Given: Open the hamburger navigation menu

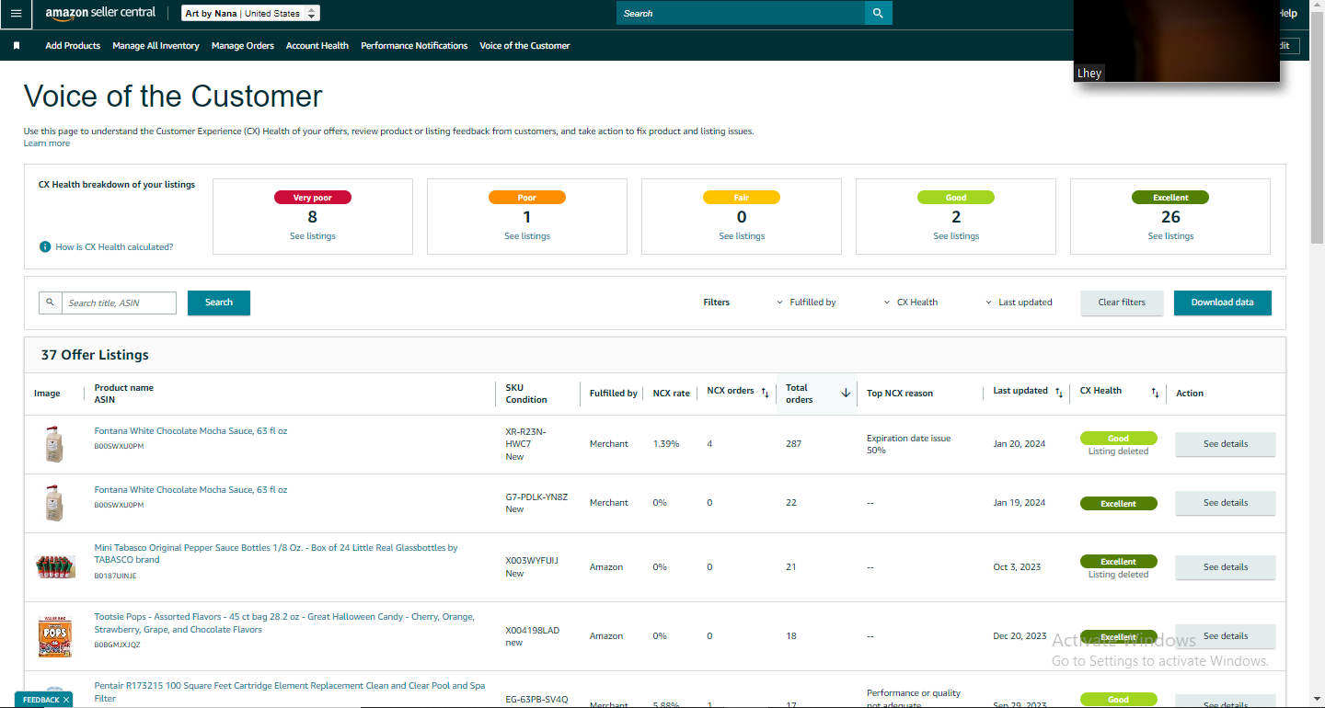Looking at the screenshot, I should (16, 14).
